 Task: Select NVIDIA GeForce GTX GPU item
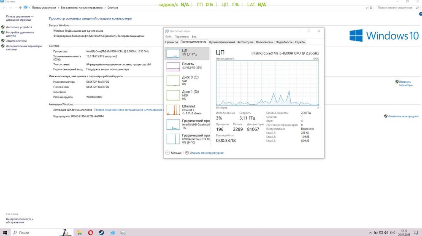pos(187,138)
